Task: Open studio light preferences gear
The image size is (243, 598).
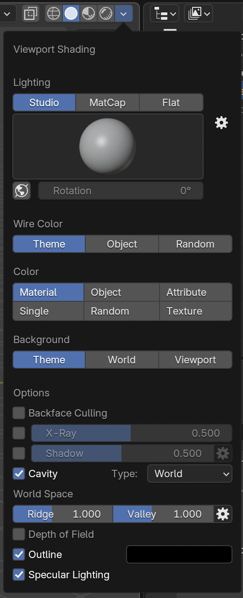Action: point(221,123)
